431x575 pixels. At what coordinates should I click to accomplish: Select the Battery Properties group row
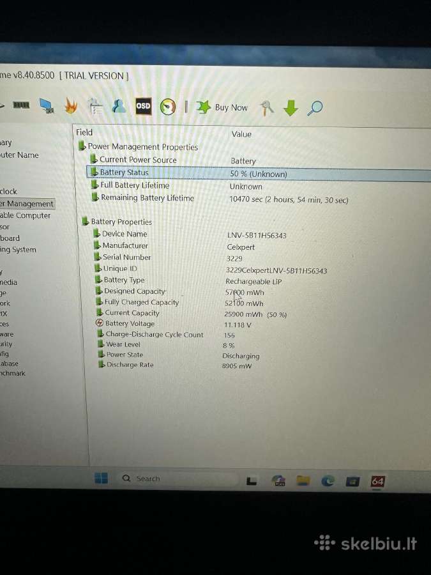point(117,222)
